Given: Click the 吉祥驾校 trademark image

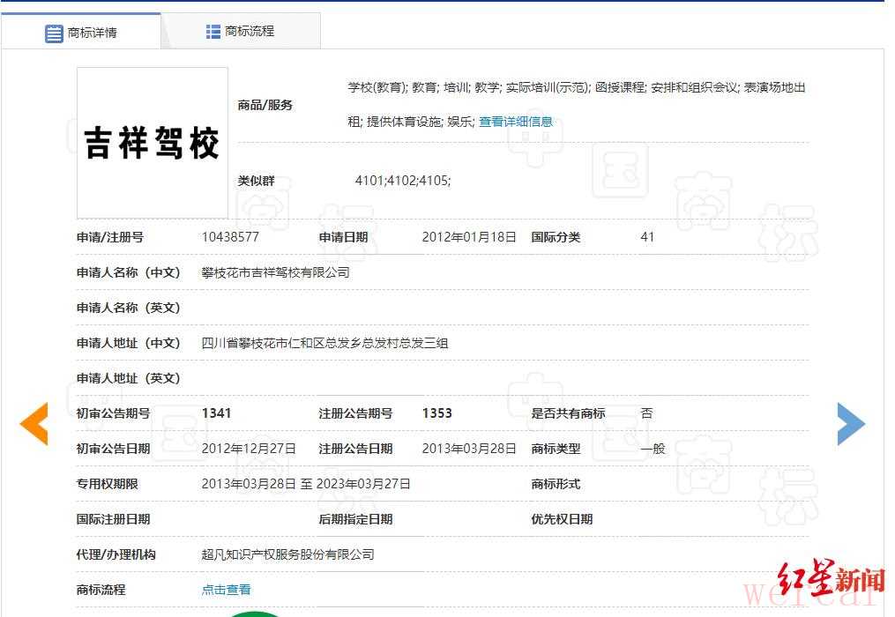Looking at the screenshot, I should pos(153,143).
